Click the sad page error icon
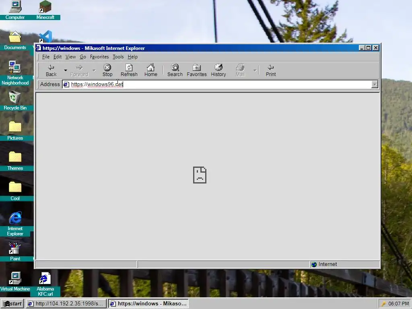 [200, 175]
